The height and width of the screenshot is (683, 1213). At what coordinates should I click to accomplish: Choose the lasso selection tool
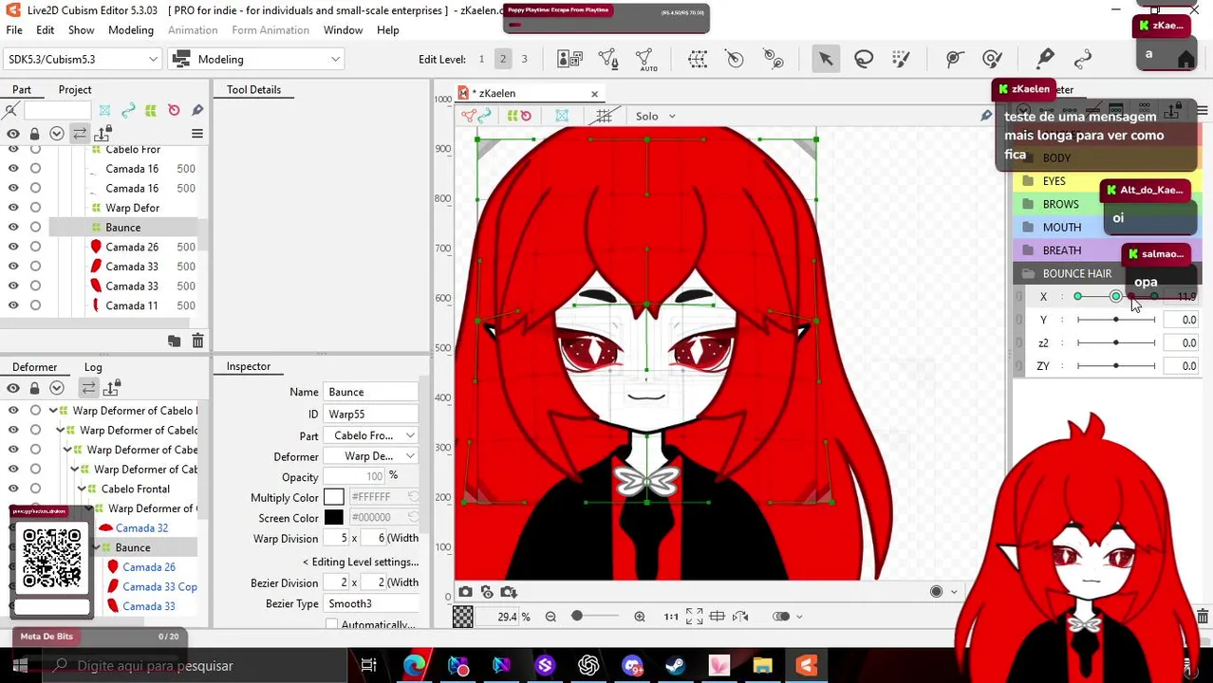pyautogui.click(x=864, y=59)
